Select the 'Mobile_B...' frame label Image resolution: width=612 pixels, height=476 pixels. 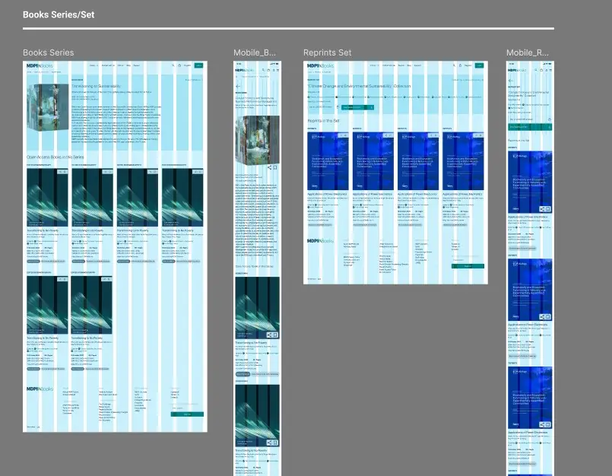click(x=255, y=52)
